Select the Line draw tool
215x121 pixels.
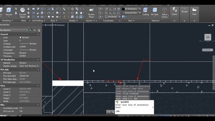point(53,13)
